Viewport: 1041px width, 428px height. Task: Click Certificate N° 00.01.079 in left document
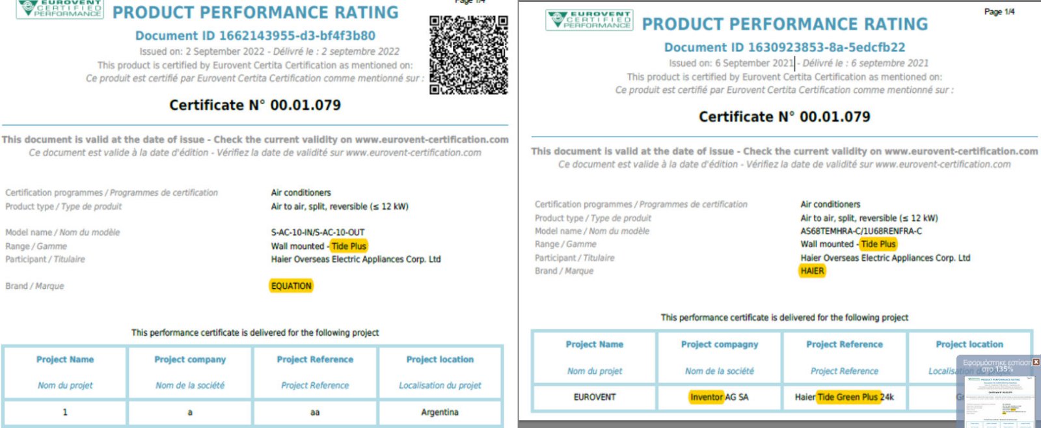tap(255, 105)
